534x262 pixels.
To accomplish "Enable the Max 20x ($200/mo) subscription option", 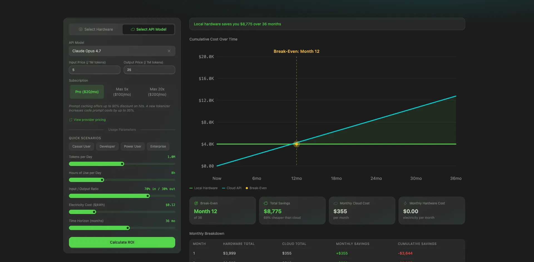I will point(157,92).
